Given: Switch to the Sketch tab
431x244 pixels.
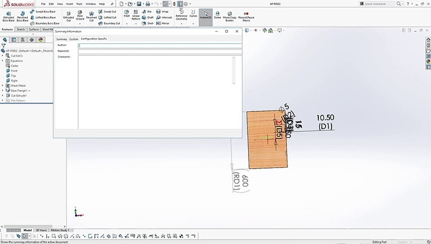Looking at the screenshot, I should [x=21, y=29].
